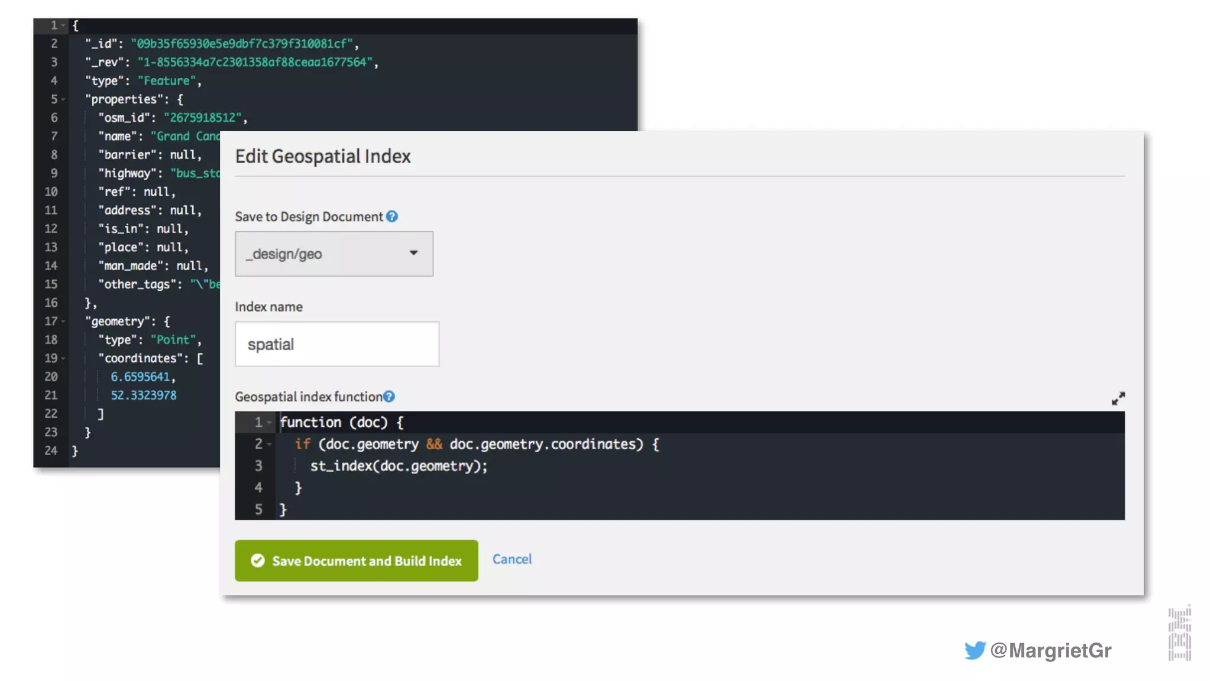Click the @MargrietGr Twitter handle
Screen dimensions: 1211x681
tap(1051, 650)
